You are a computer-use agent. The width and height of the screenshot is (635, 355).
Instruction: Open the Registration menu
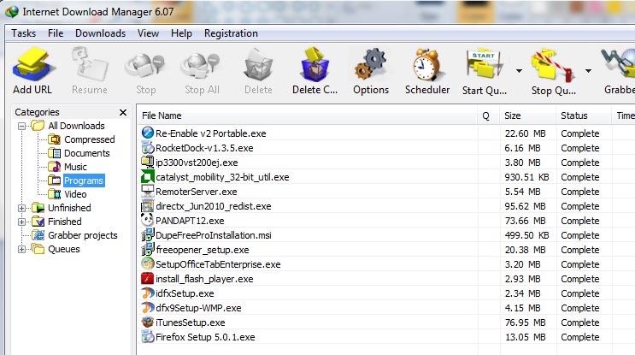pos(231,33)
